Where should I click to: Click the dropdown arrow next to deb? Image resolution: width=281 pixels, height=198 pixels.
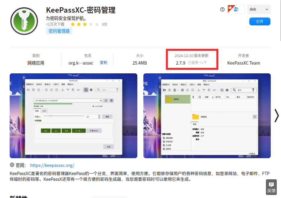click(x=267, y=9)
